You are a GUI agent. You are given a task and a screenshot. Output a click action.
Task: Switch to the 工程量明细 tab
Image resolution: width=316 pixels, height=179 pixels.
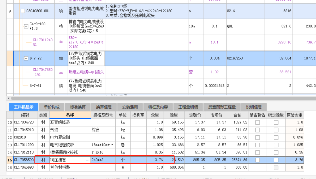pos(188,107)
